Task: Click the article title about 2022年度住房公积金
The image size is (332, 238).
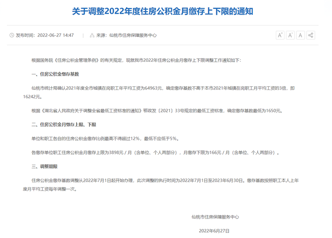Action: [x=163, y=11]
